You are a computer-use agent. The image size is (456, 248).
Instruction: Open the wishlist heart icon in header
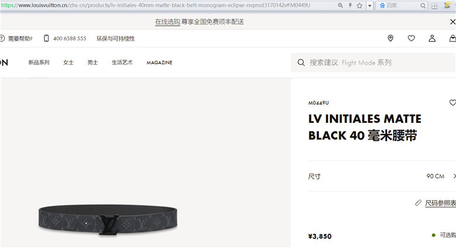point(411,38)
